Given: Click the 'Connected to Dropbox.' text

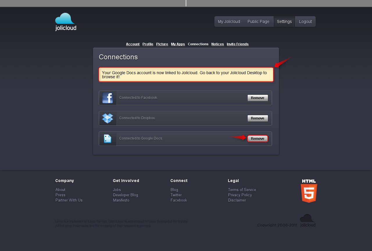Looking at the screenshot, I should 137,118.
